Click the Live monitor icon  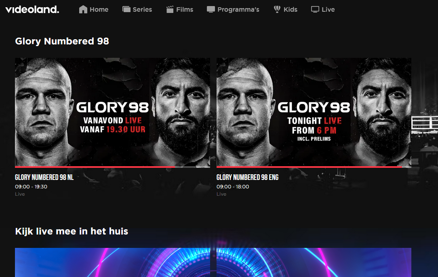pos(315,10)
